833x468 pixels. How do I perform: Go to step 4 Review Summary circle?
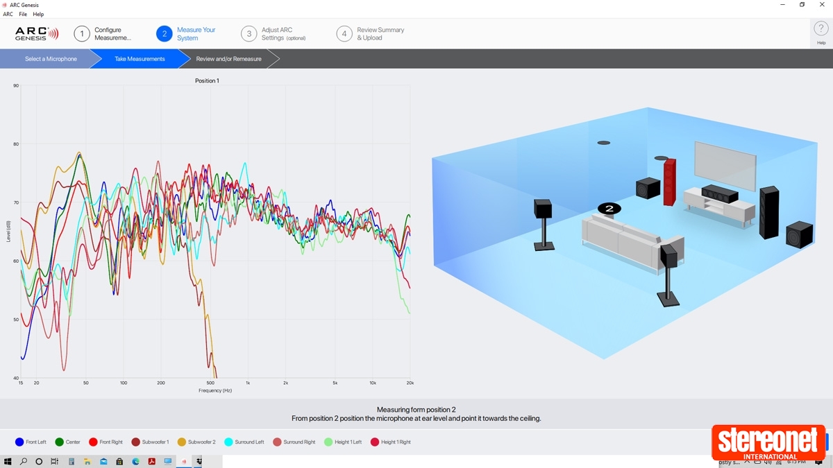344,34
